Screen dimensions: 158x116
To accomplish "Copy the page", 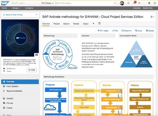I will pos(138,30).
